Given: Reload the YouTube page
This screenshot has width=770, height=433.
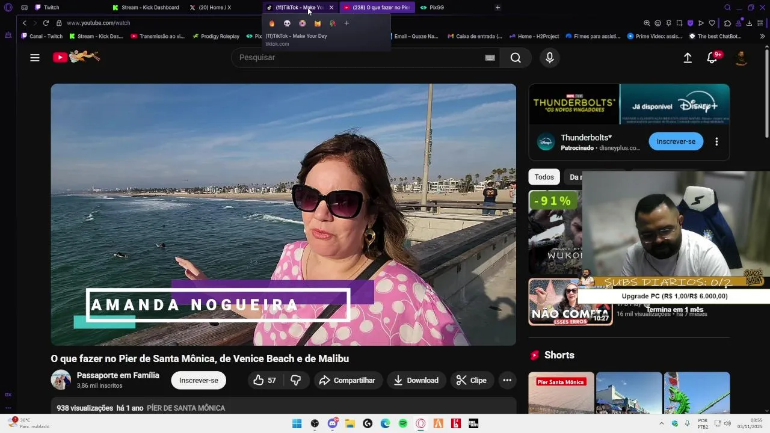Looking at the screenshot, I should [x=46, y=23].
